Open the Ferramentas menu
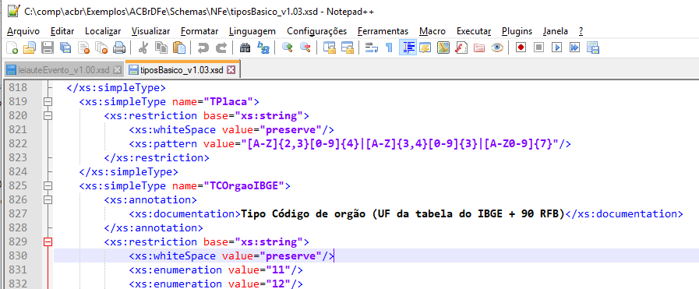 click(383, 31)
